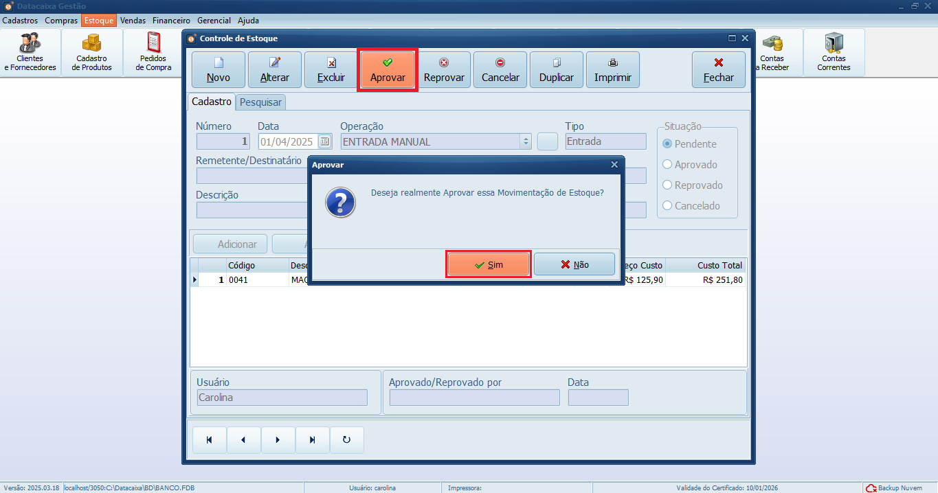Expand the Operação dropdown
The height and width of the screenshot is (493, 938).
click(526, 141)
